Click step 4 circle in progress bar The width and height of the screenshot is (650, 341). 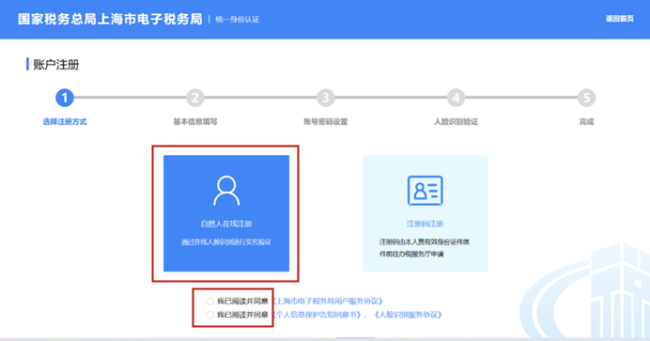456,98
